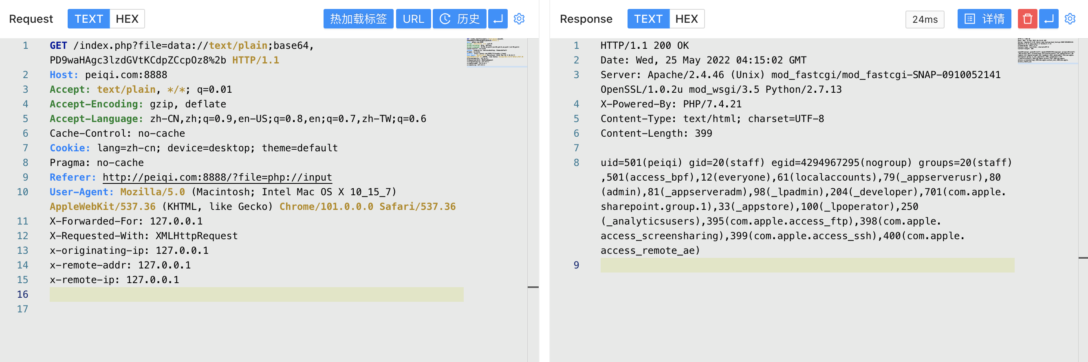Click x-remote-ip header line
Viewport: 1088px width, 362px height.
(114, 280)
